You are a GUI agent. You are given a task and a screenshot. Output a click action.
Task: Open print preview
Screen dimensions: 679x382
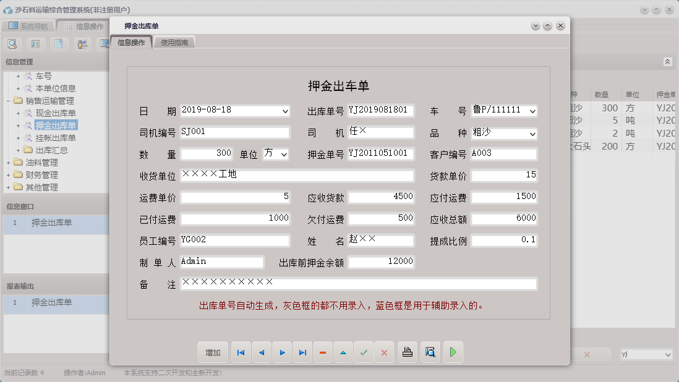430,352
